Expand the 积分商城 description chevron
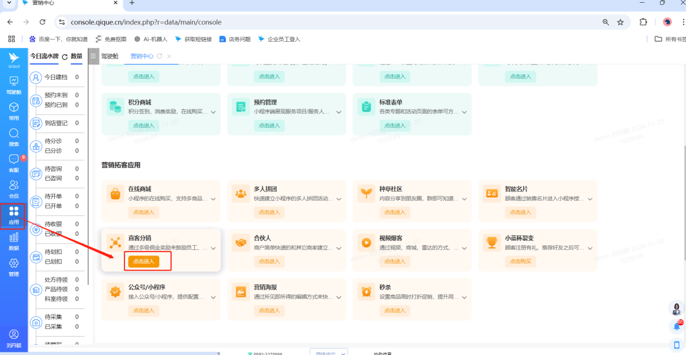This screenshot has width=686, height=355. 213,112
